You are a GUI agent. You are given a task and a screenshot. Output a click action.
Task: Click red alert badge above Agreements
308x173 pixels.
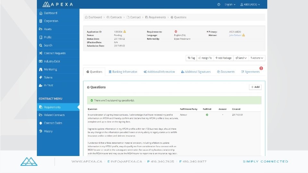(x=261, y=68)
